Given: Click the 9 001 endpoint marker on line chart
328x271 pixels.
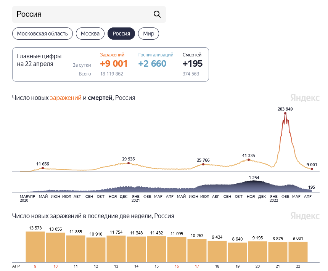Looking at the screenshot, I should click(x=312, y=169).
